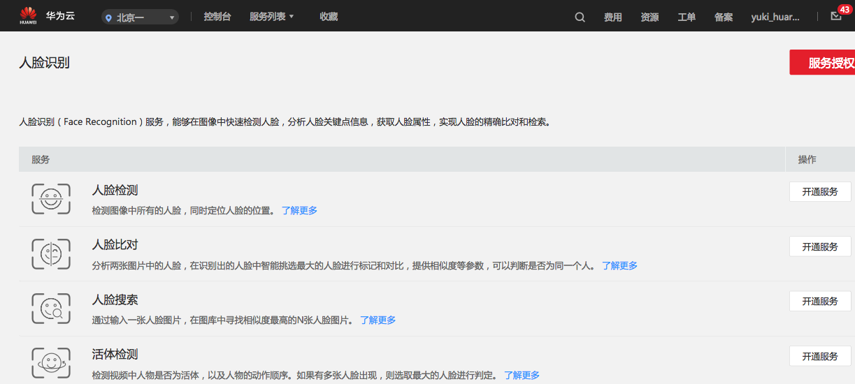The height and width of the screenshot is (384, 855).
Task: Click the red 服务授权 button
Action: tap(822, 63)
